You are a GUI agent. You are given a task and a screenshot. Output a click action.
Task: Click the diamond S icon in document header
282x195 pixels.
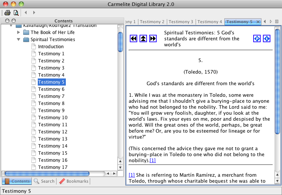267,38
